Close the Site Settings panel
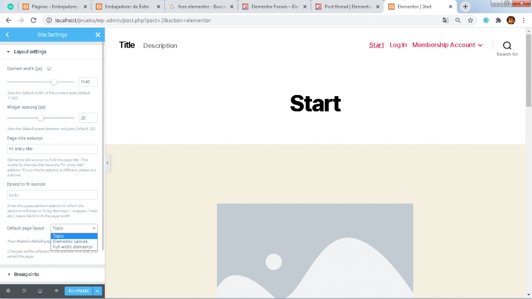Viewport: 532px width, 299px height. 98,35
